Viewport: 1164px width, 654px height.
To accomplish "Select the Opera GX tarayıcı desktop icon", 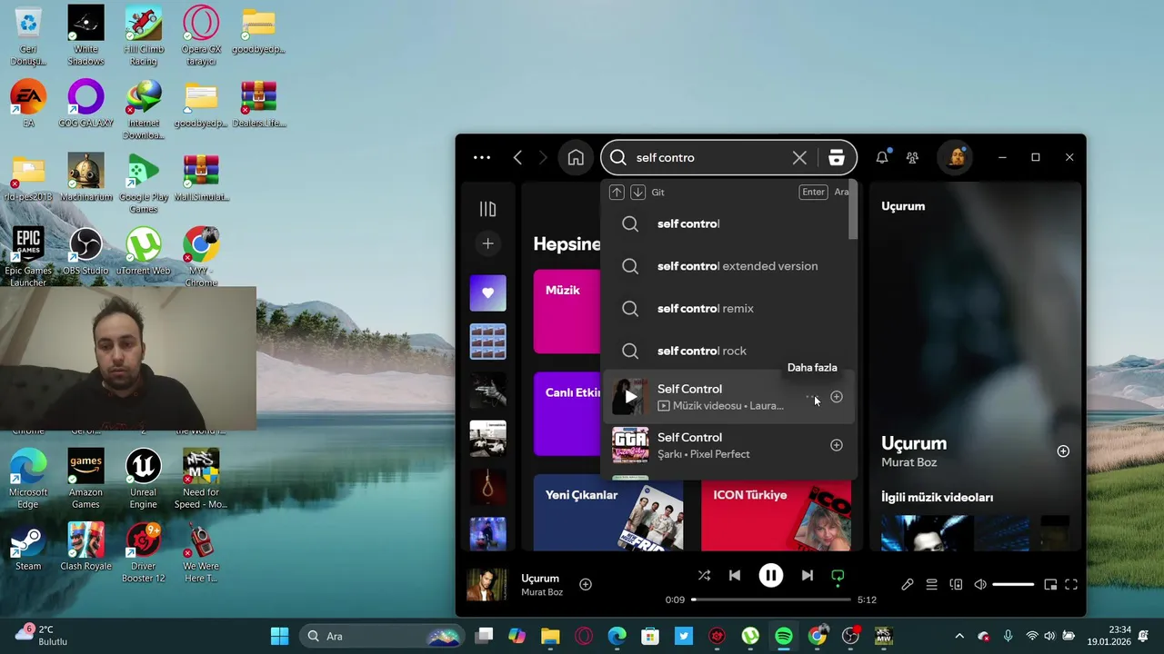I will [201, 35].
